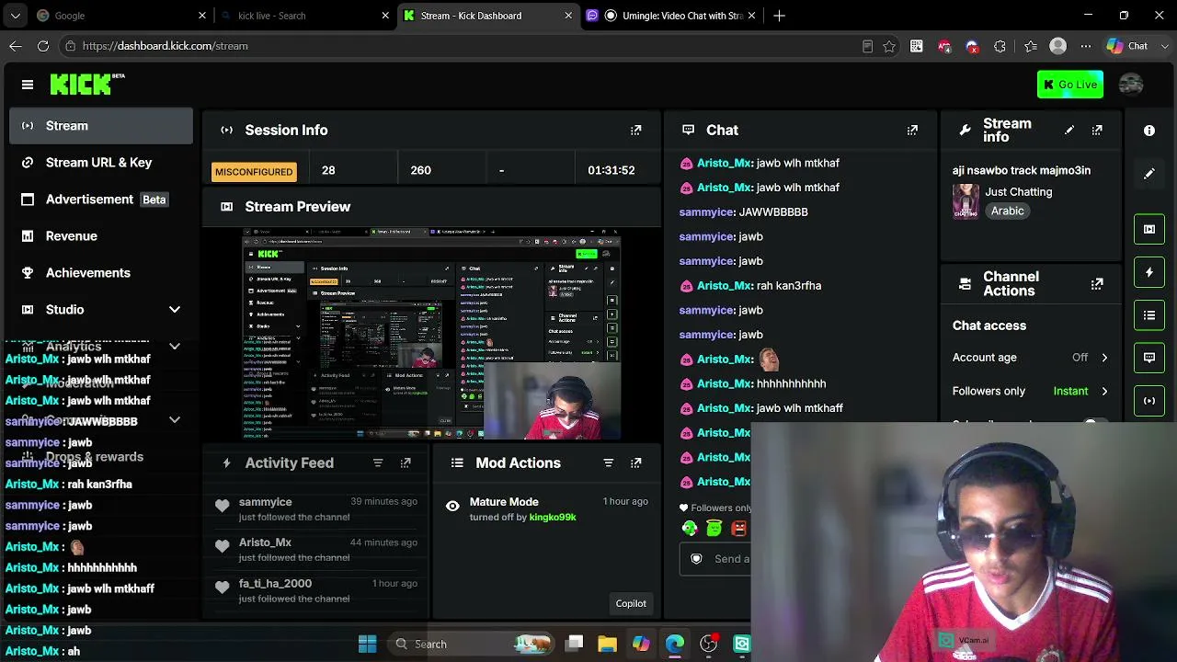Select the green bird emote in chat
Viewport: 1177px width, 662px height.
coord(690,529)
